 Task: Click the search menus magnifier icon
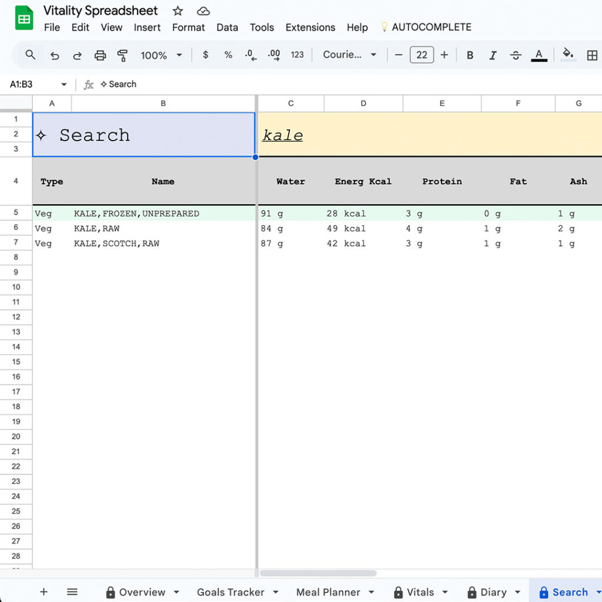point(31,55)
